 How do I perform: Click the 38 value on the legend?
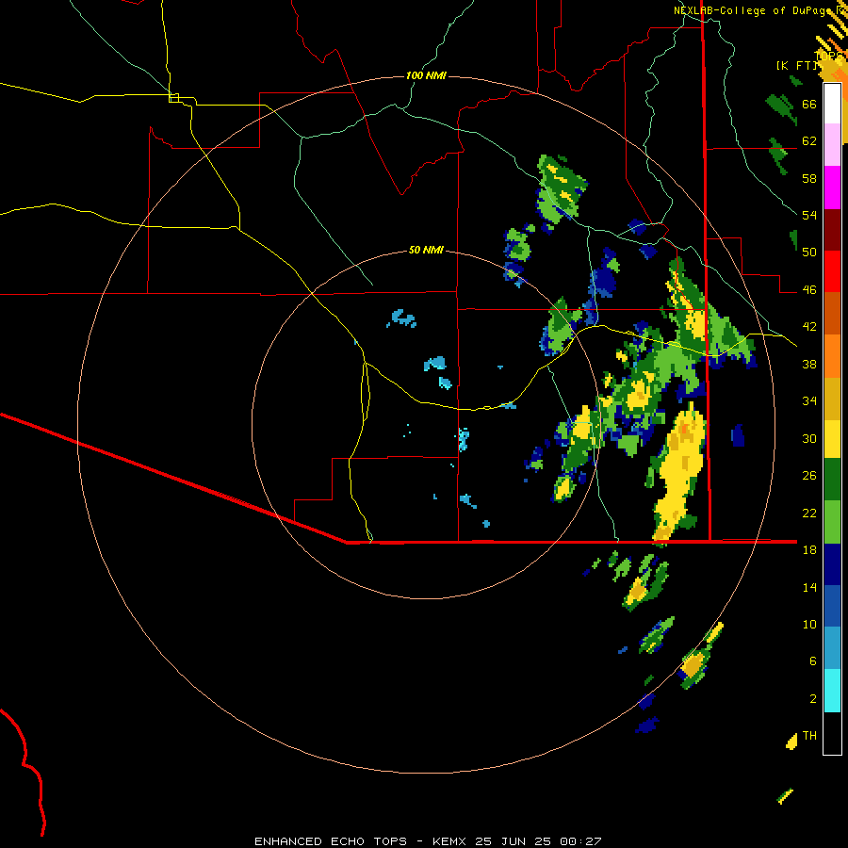(x=809, y=364)
